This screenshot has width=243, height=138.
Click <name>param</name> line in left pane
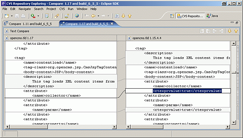coord(52,110)
